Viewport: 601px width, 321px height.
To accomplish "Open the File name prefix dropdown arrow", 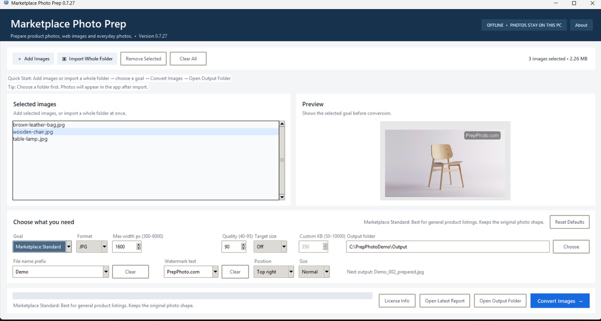I will (106, 272).
